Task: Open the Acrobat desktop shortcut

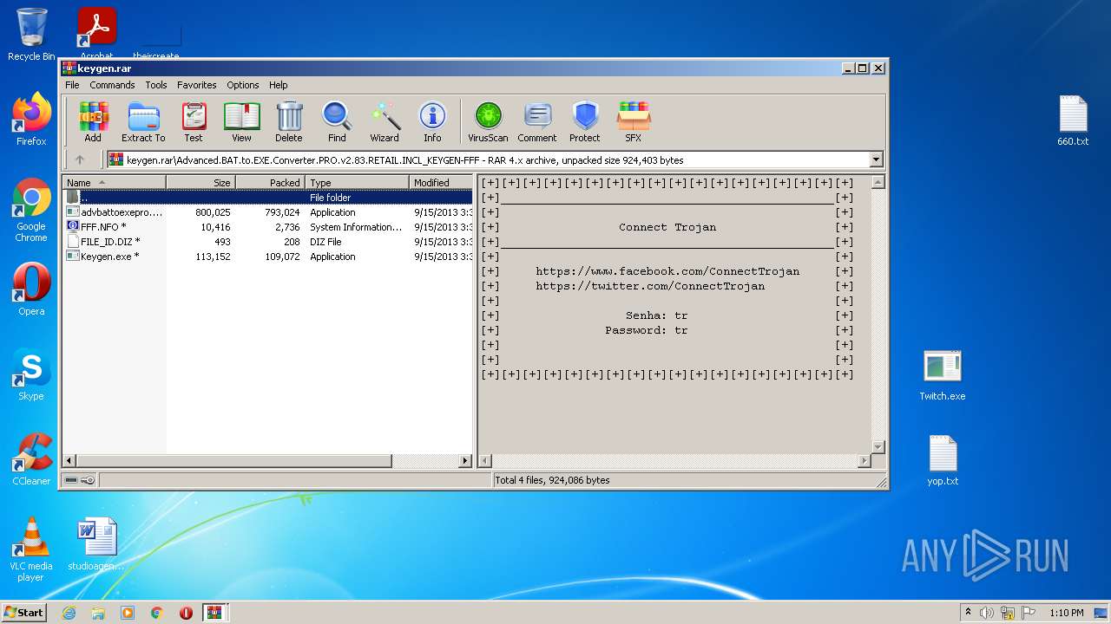Action: [x=97, y=35]
